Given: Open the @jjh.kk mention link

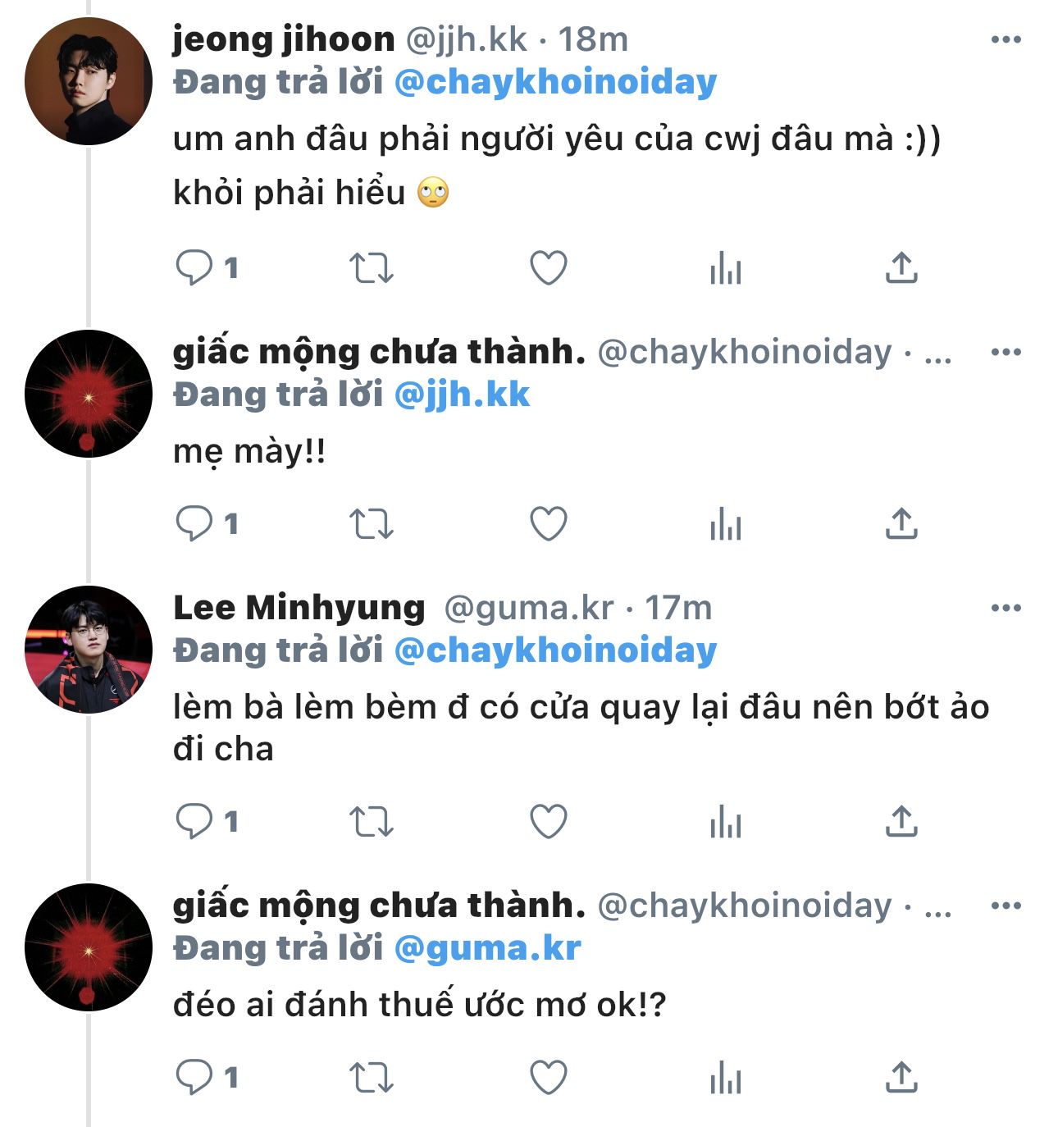Looking at the screenshot, I should [x=462, y=395].
